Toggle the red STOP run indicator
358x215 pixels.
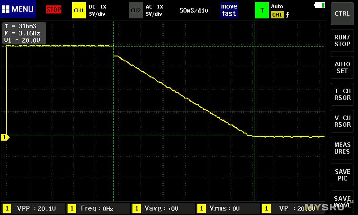coord(54,10)
